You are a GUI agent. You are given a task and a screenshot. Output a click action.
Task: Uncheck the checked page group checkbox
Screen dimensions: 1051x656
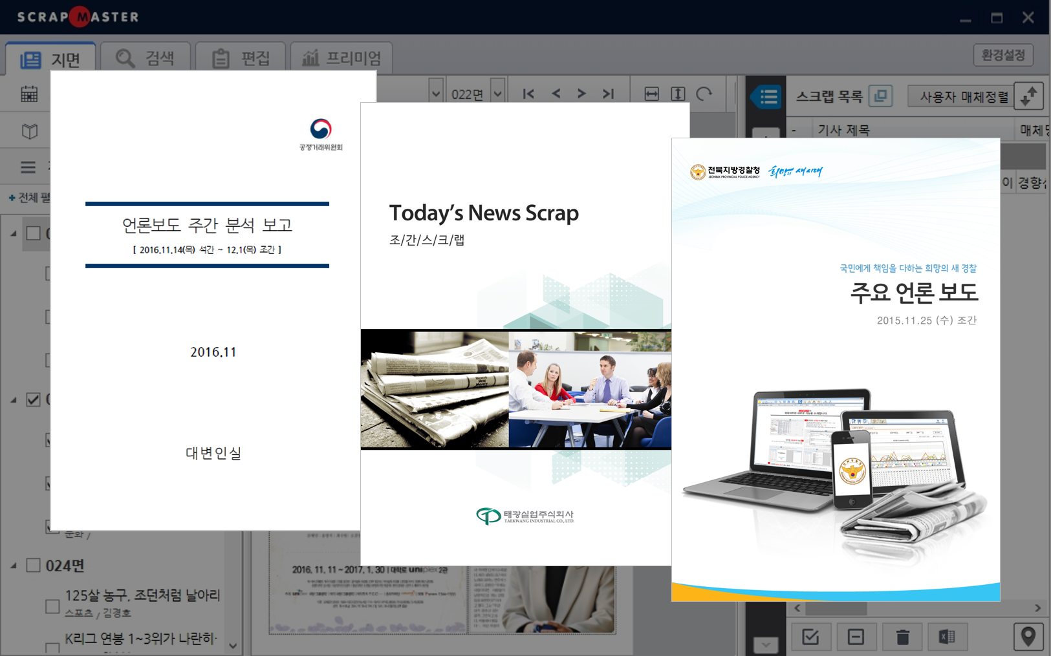33,399
